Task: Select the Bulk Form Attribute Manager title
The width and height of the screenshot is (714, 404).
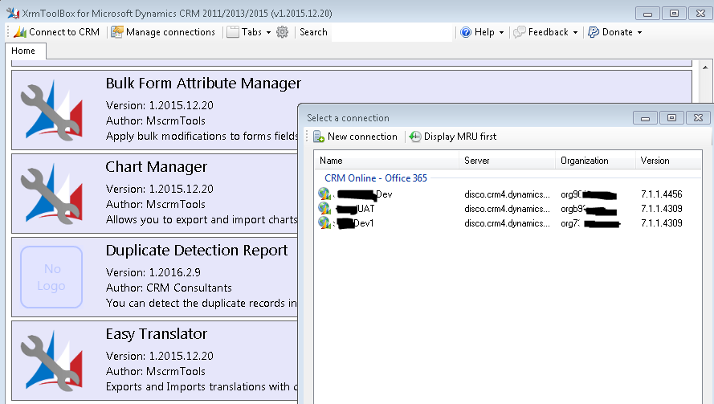Action: pyautogui.click(x=203, y=84)
